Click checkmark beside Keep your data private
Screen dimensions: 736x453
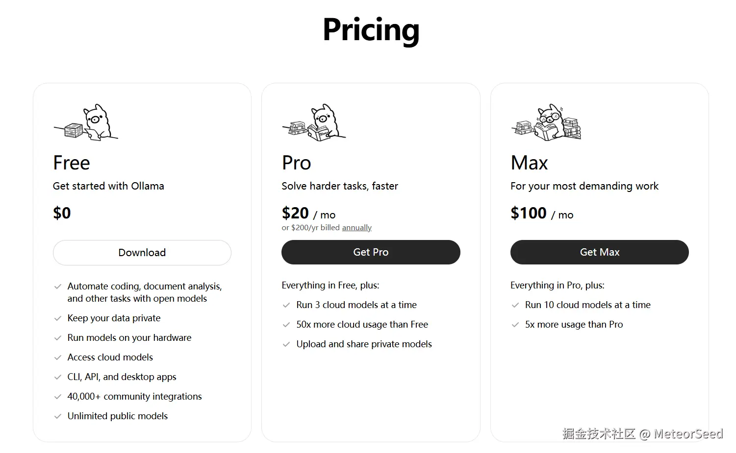[x=58, y=318]
